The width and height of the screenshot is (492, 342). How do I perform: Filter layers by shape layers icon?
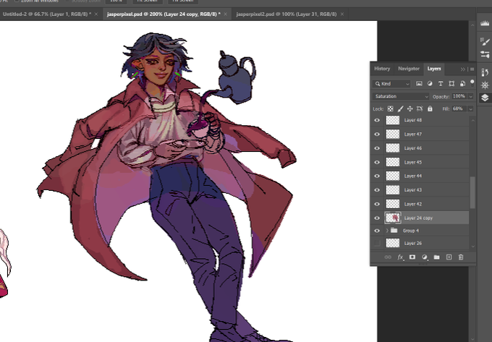(451, 84)
